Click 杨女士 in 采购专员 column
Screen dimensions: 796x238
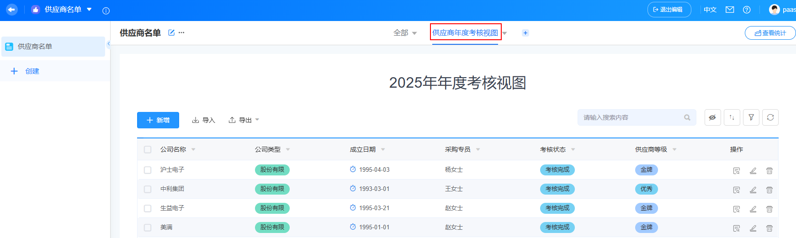[x=454, y=170]
